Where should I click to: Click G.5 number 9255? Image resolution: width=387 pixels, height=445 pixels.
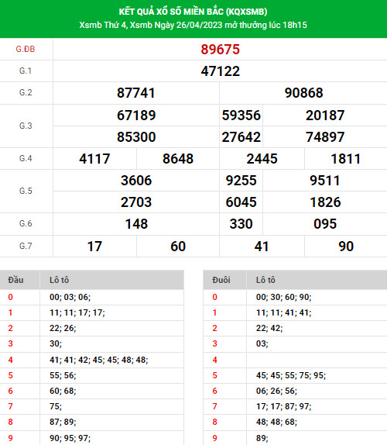coord(241,181)
